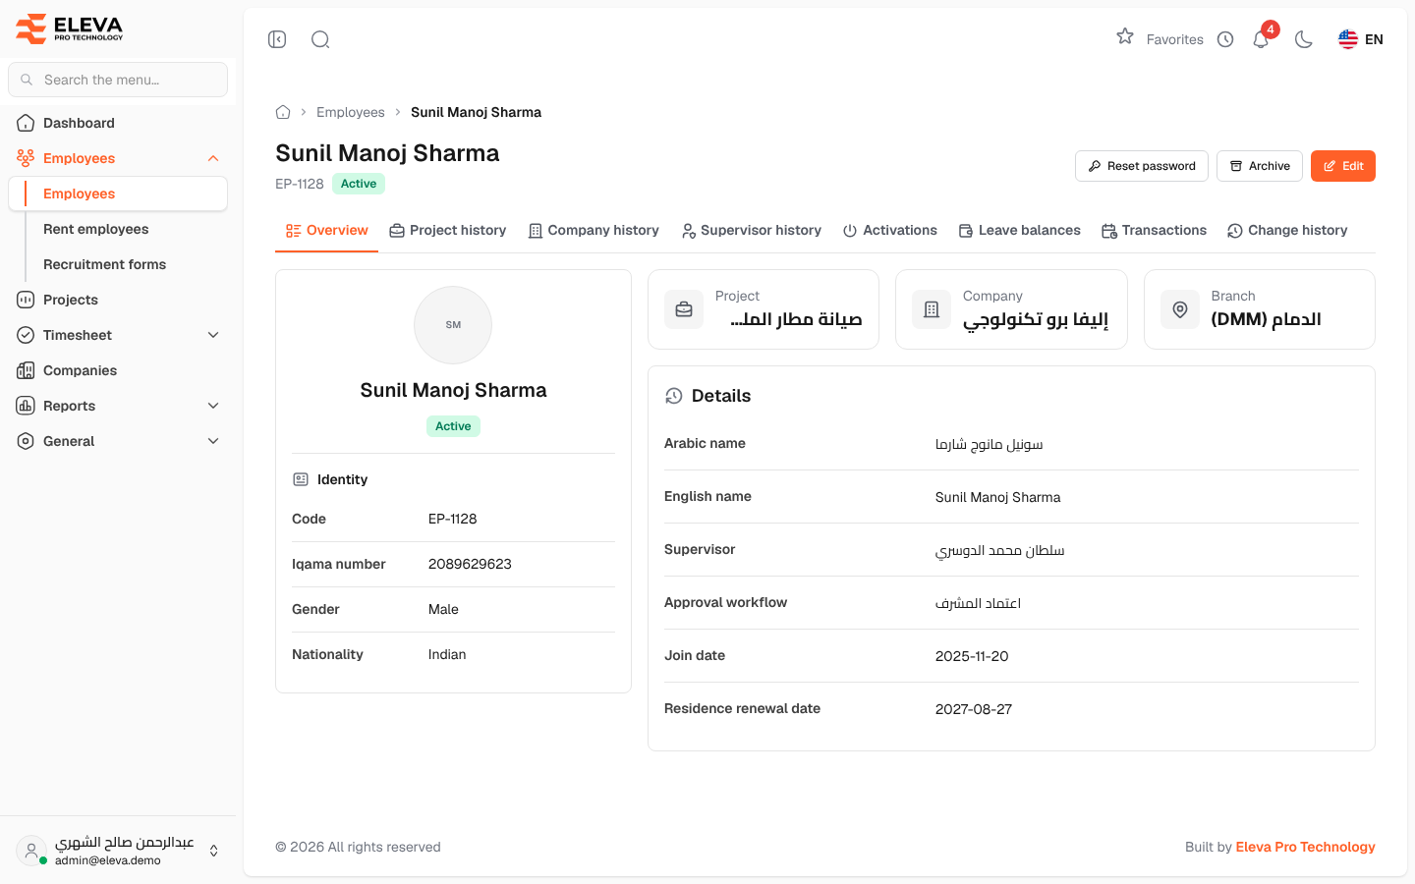Open Leave balances tab

point(1020,231)
